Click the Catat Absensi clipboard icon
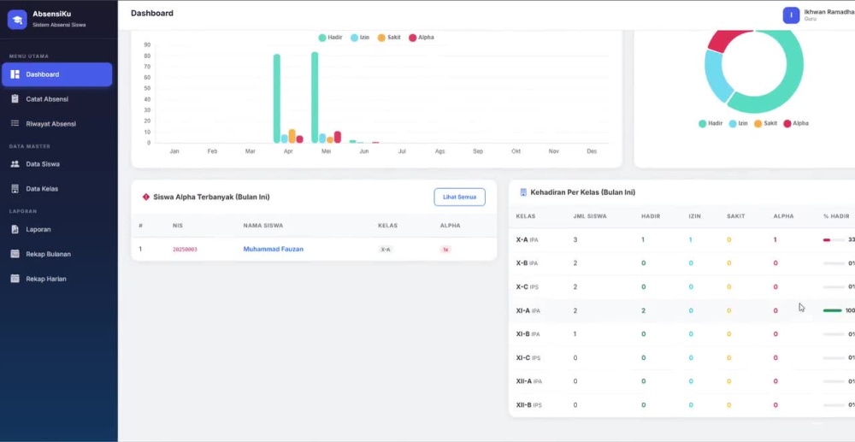Viewport: 855px width, 442px height. click(15, 99)
